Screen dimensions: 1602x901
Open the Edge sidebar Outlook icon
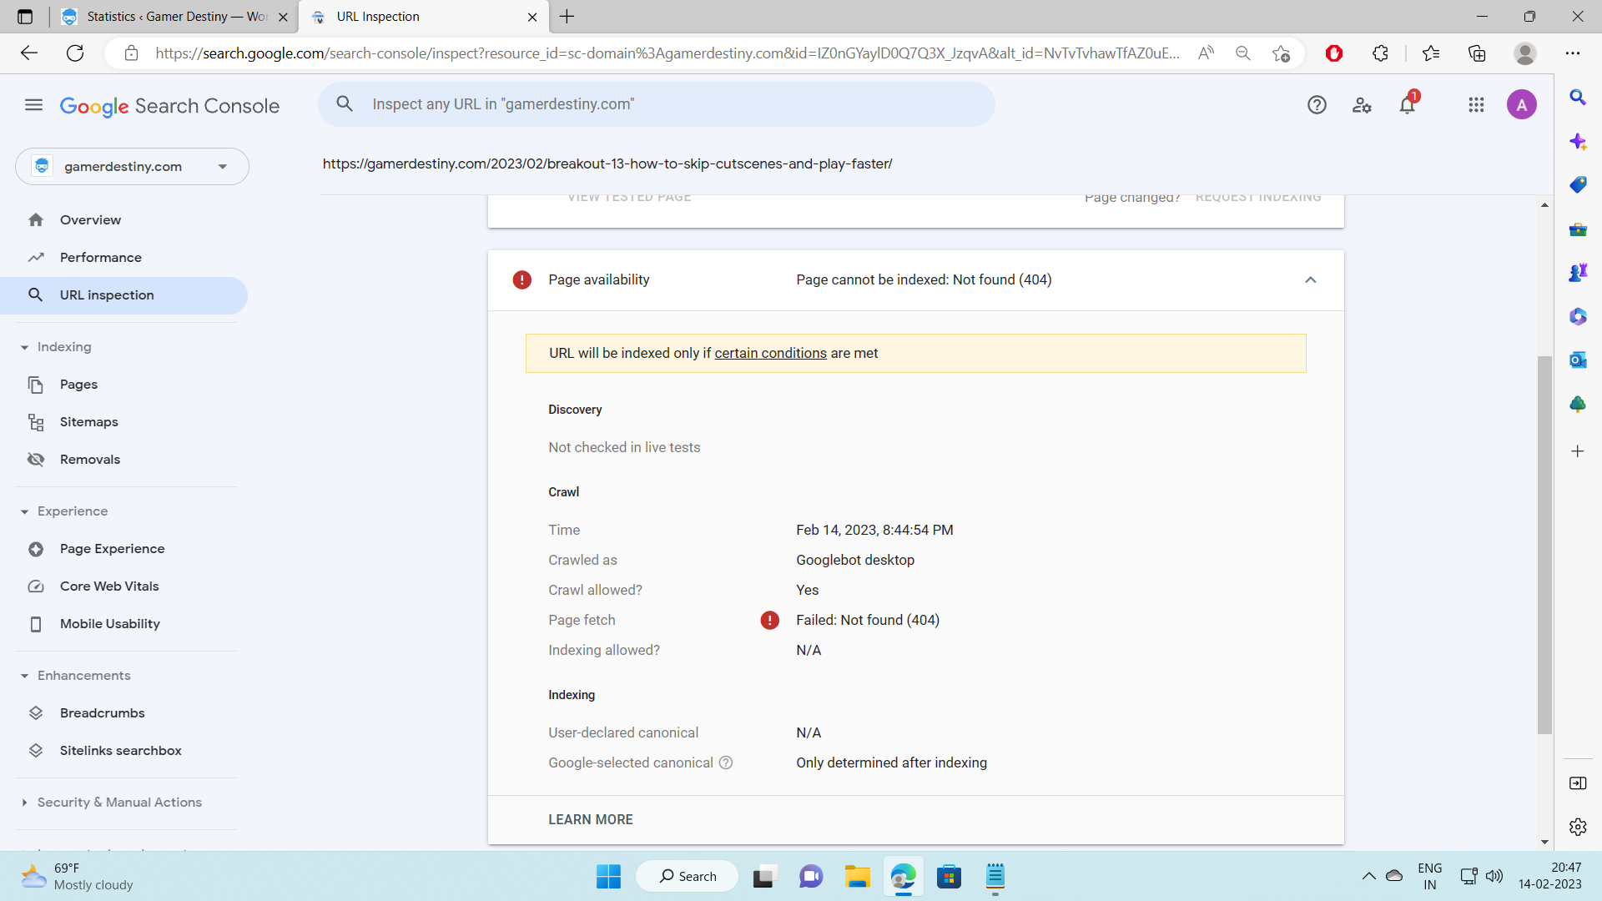[x=1578, y=360]
